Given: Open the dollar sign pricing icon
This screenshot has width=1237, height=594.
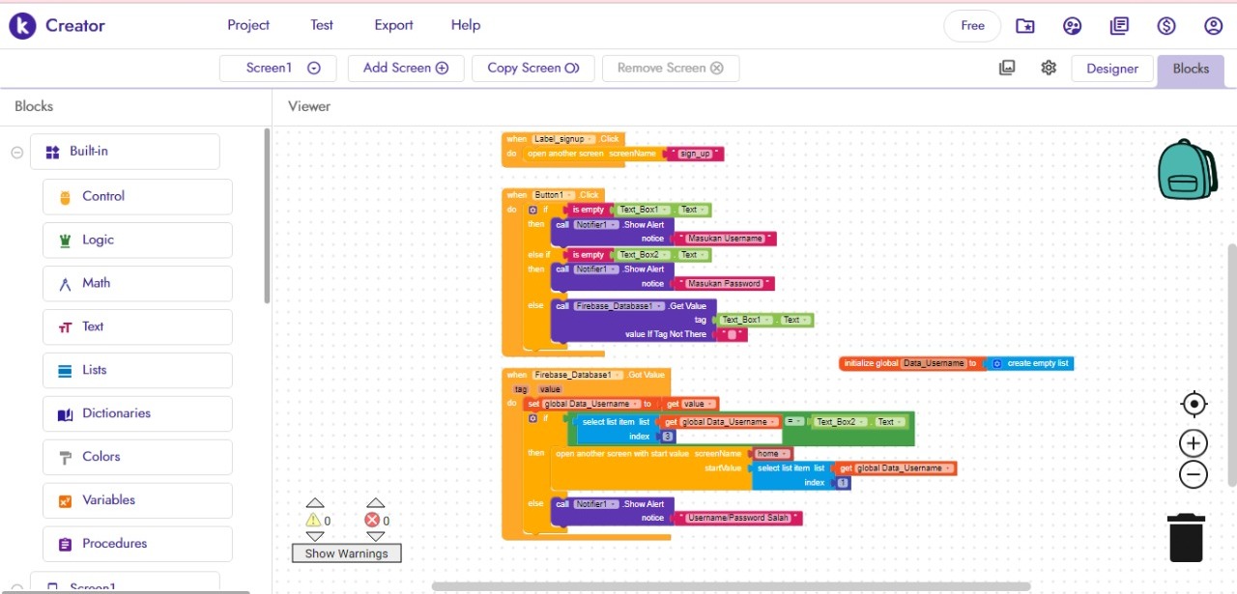Looking at the screenshot, I should 1166,26.
